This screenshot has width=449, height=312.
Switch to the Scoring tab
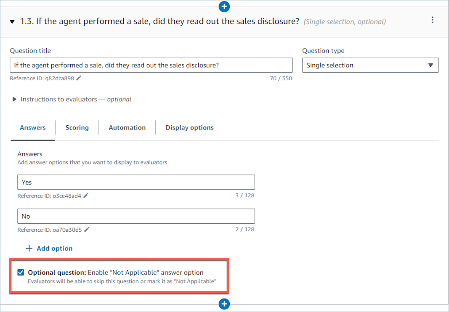[77, 127]
